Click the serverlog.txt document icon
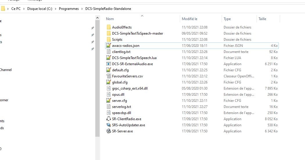Screen dimensions: 305x160 tap(109, 106)
